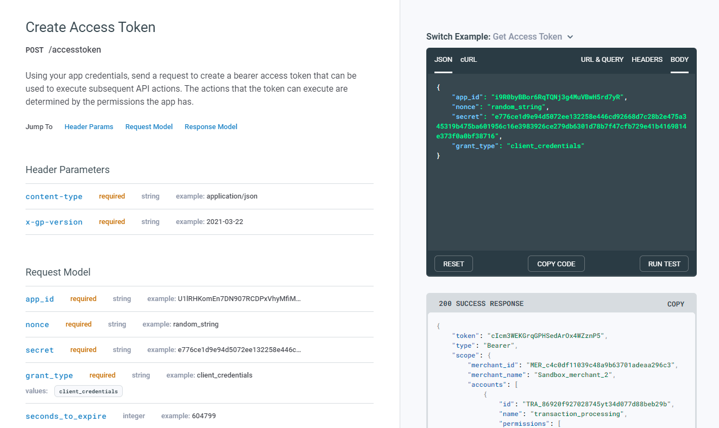Open the URL & QUERY tab
719x428 pixels.
[x=602, y=60]
